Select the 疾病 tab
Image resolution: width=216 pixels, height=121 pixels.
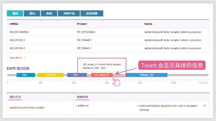[x=49, y=14]
